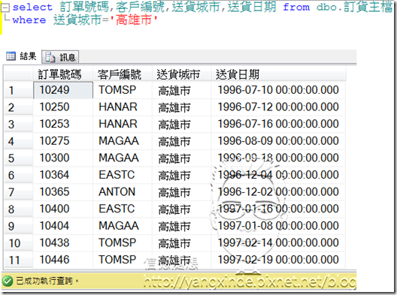Click date cell 1997-02-14 00:00:00.000
397x295 pixels.
278,242
